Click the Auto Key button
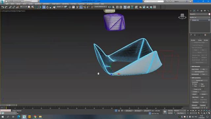 (x=170, y=111)
